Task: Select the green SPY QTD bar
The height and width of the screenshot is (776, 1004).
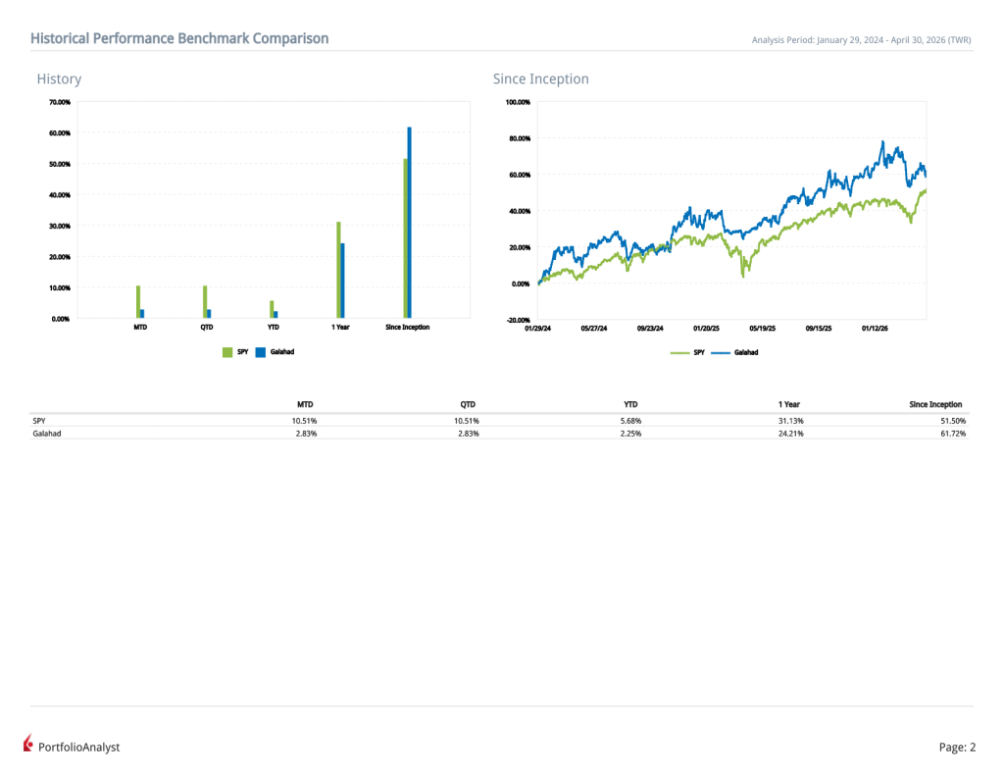Action: click(x=205, y=302)
